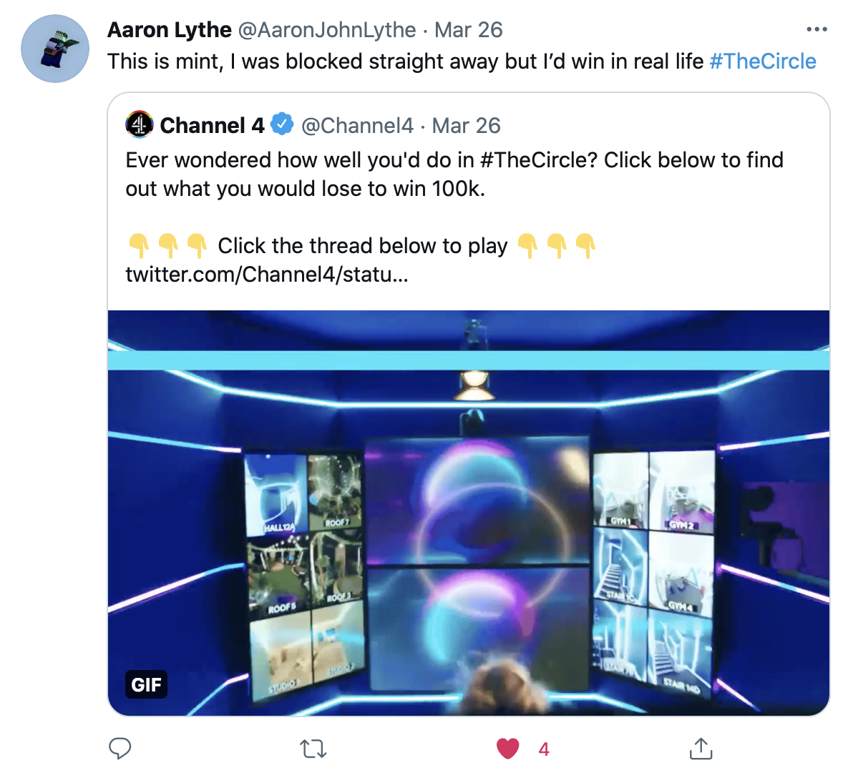
Task: Click the Channel 4 logo avatar
Action: tap(140, 124)
